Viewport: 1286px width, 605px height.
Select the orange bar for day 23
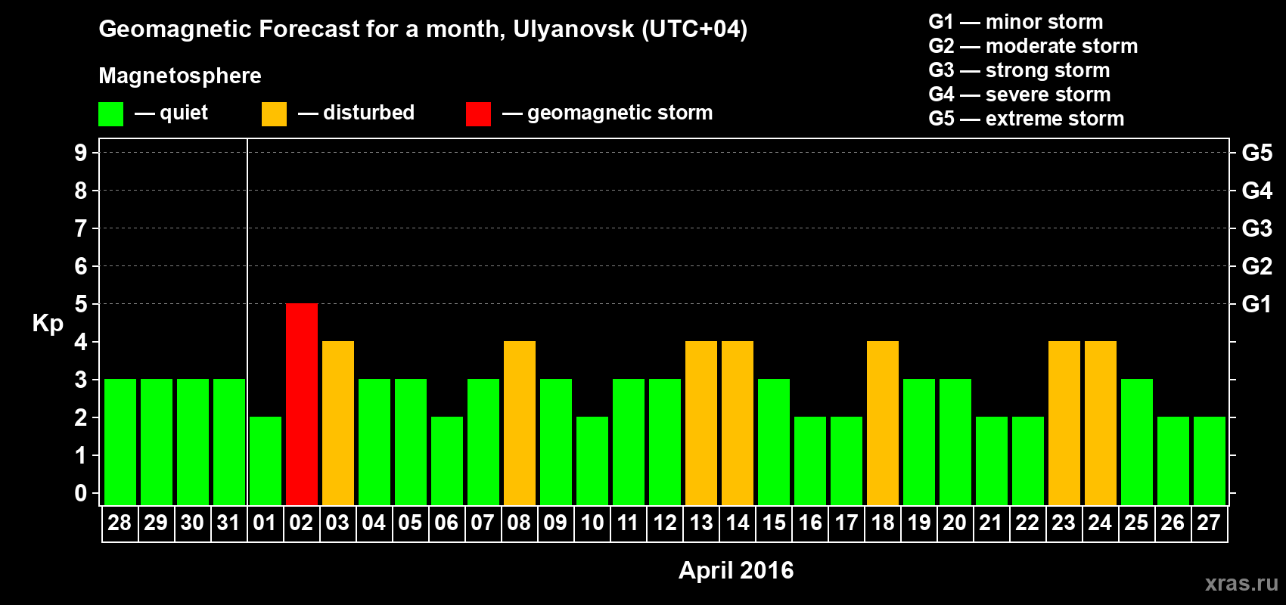1064,423
